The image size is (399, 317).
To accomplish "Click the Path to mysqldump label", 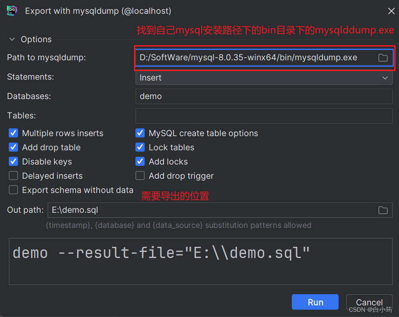I will [46, 57].
